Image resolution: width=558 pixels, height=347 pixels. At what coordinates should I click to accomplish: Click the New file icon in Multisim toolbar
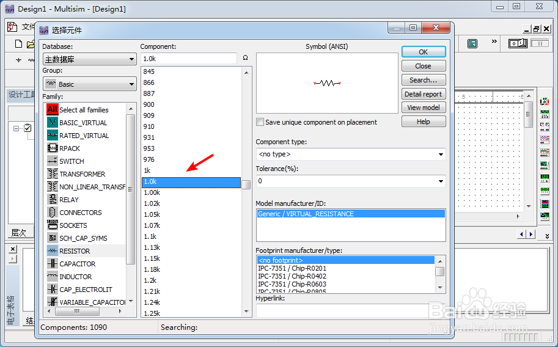tap(18, 44)
